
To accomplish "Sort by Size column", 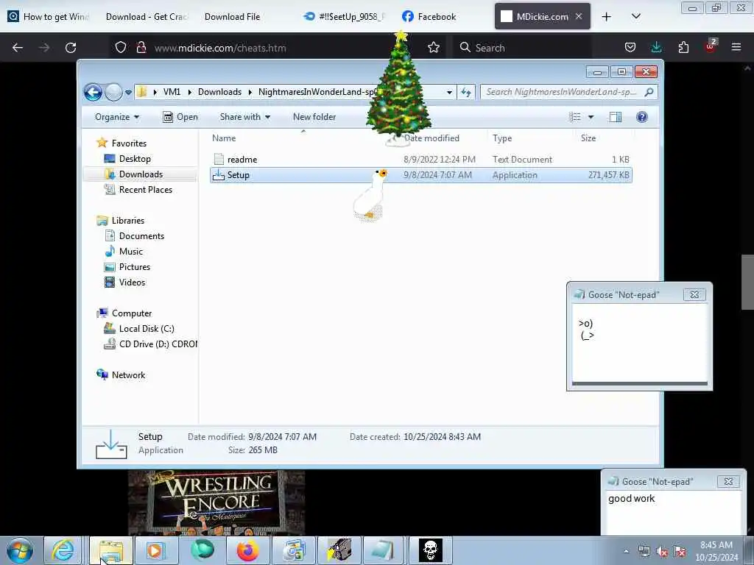I will point(588,138).
